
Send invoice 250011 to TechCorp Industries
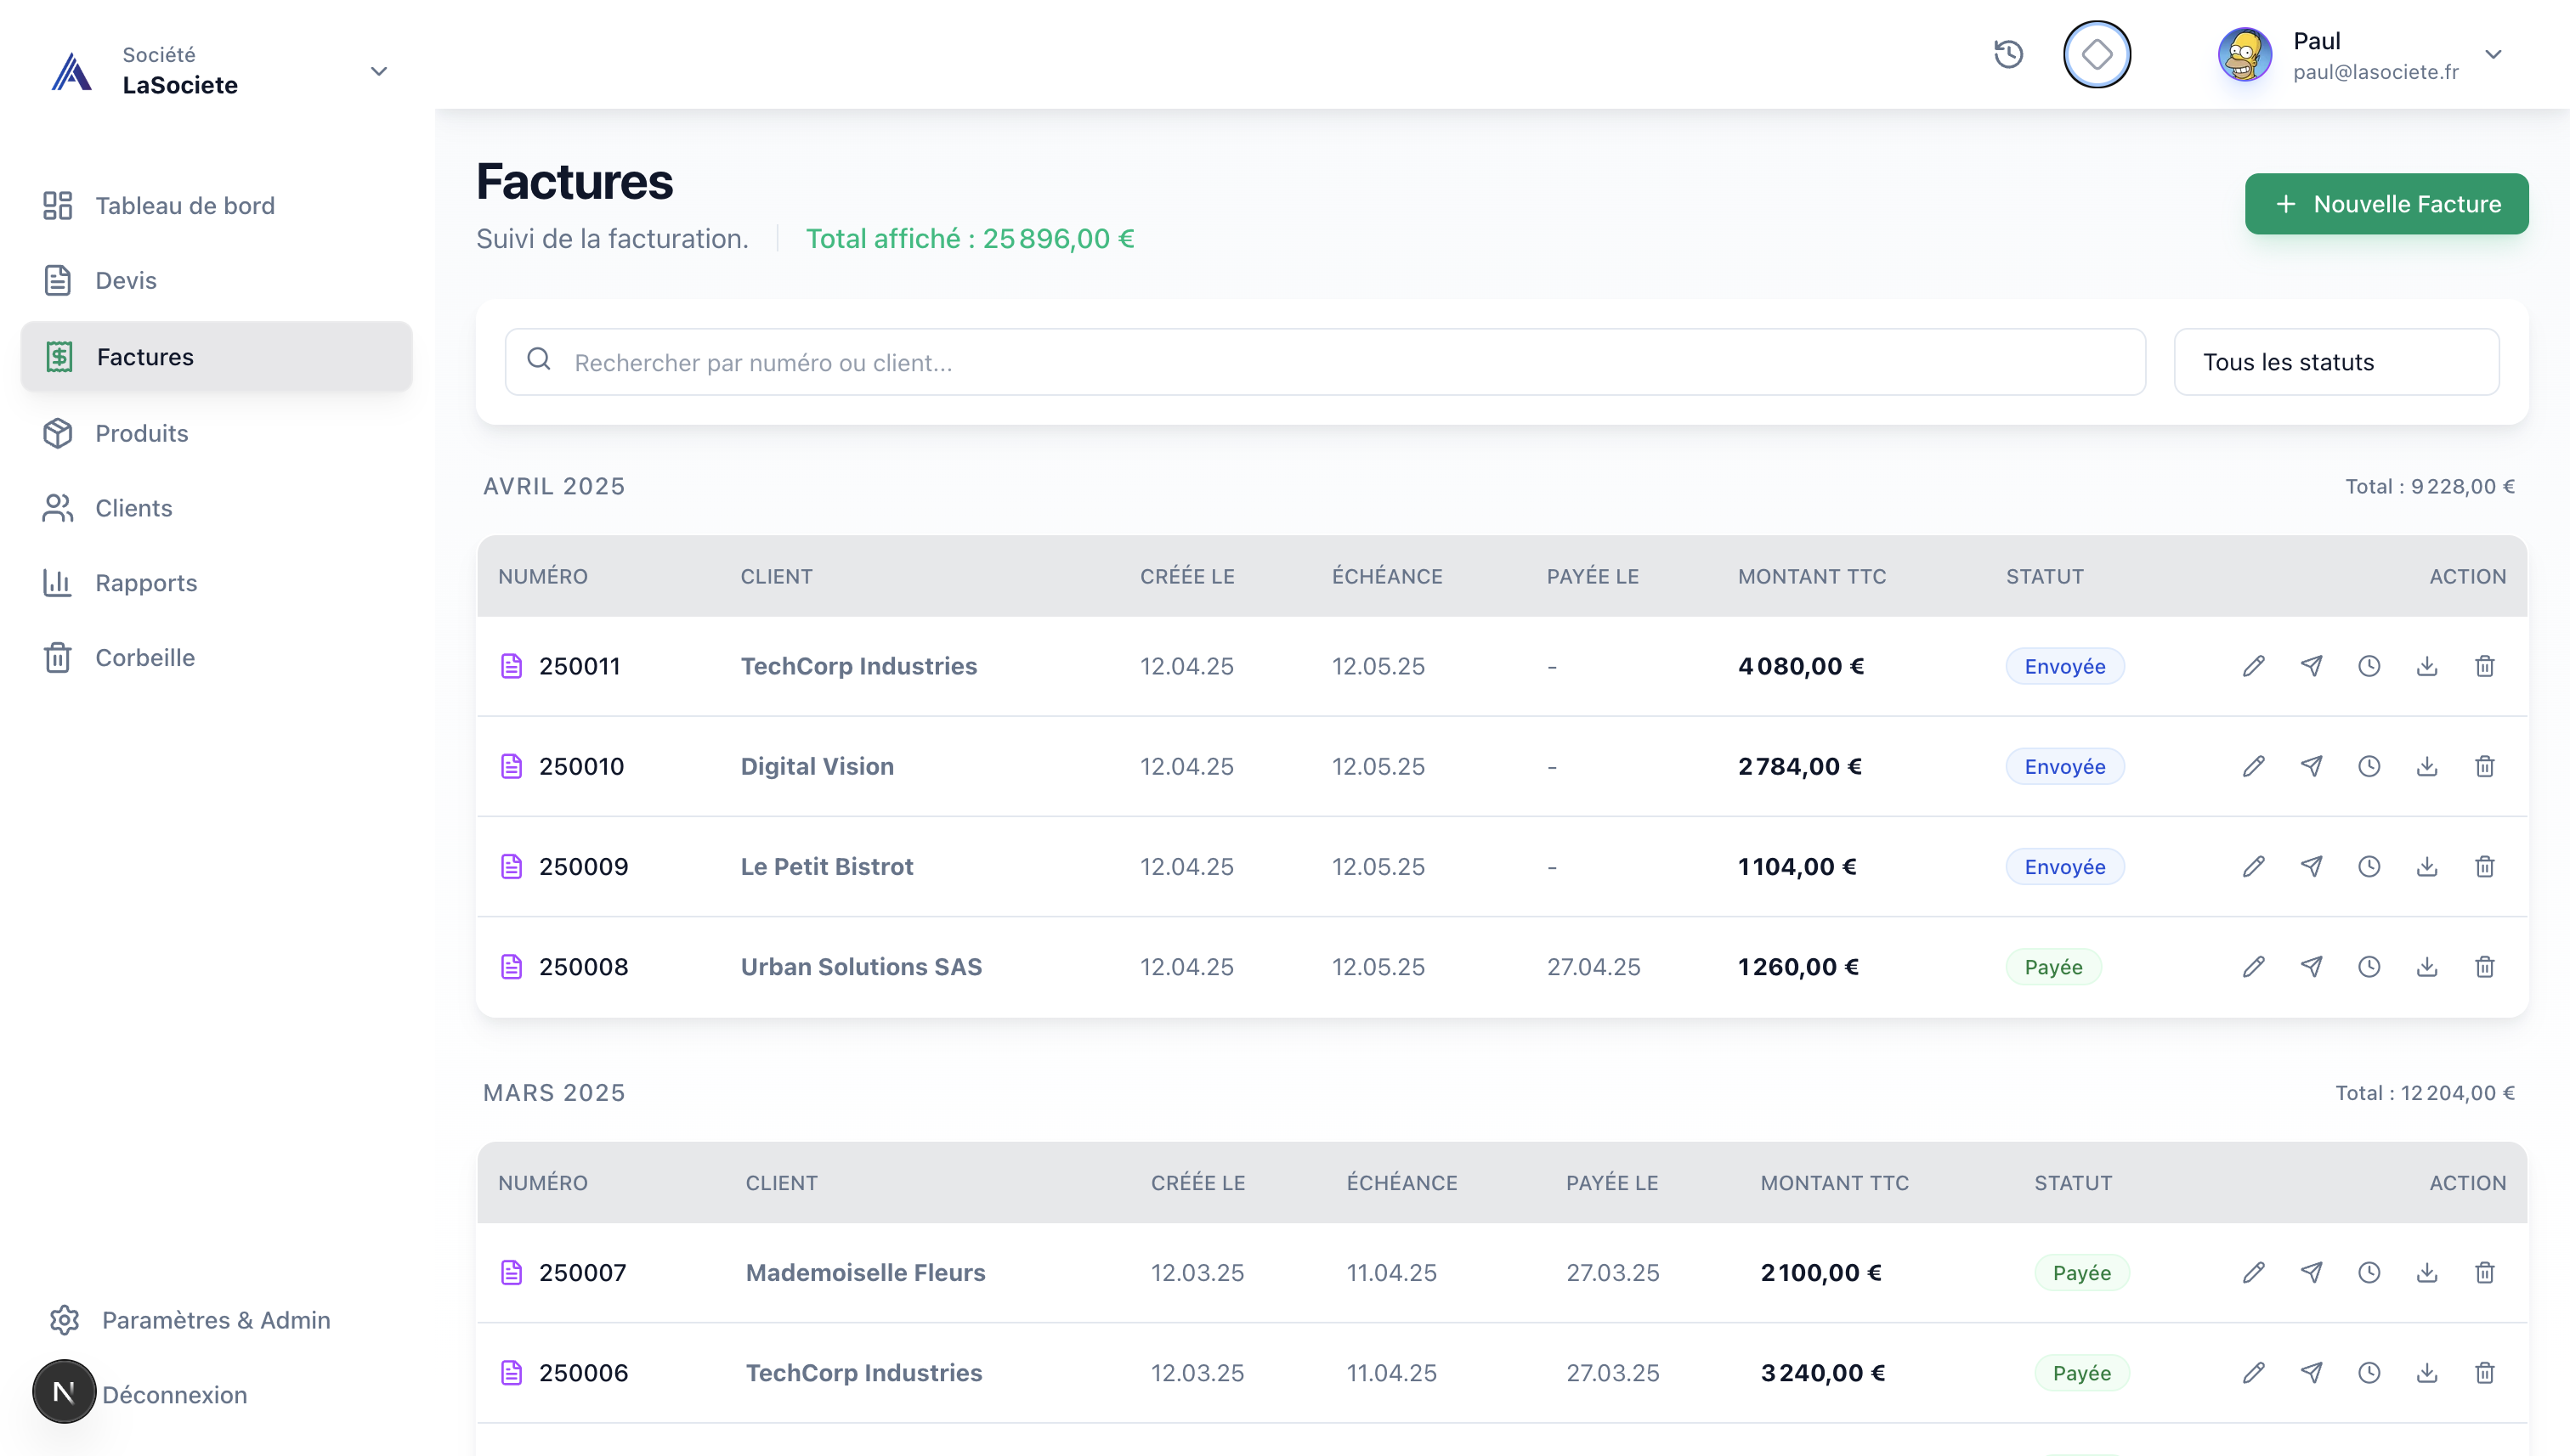(2311, 666)
